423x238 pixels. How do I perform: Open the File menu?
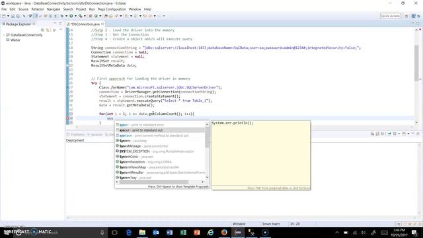pyautogui.click(x=4, y=9)
